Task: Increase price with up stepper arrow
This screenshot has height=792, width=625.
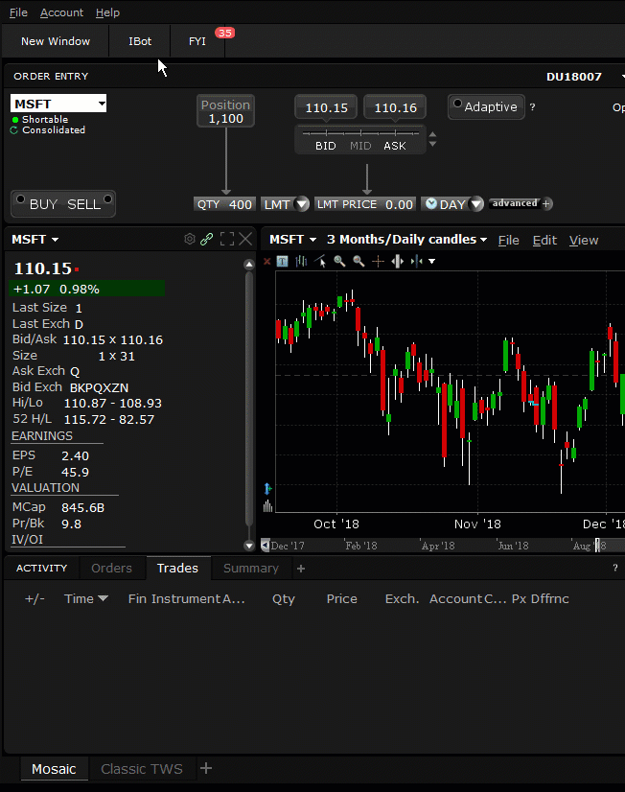Action: tap(432, 134)
